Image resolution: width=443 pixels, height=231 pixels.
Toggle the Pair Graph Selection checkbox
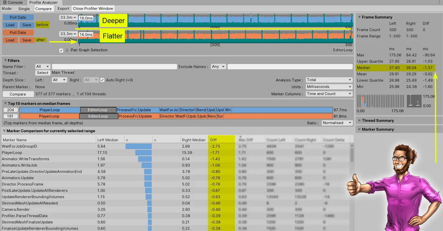(x=61, y=50)
